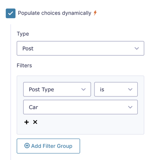The image size is (150, 160).
Task: Click the Add Filter Group button
Action: coord(48,146)
